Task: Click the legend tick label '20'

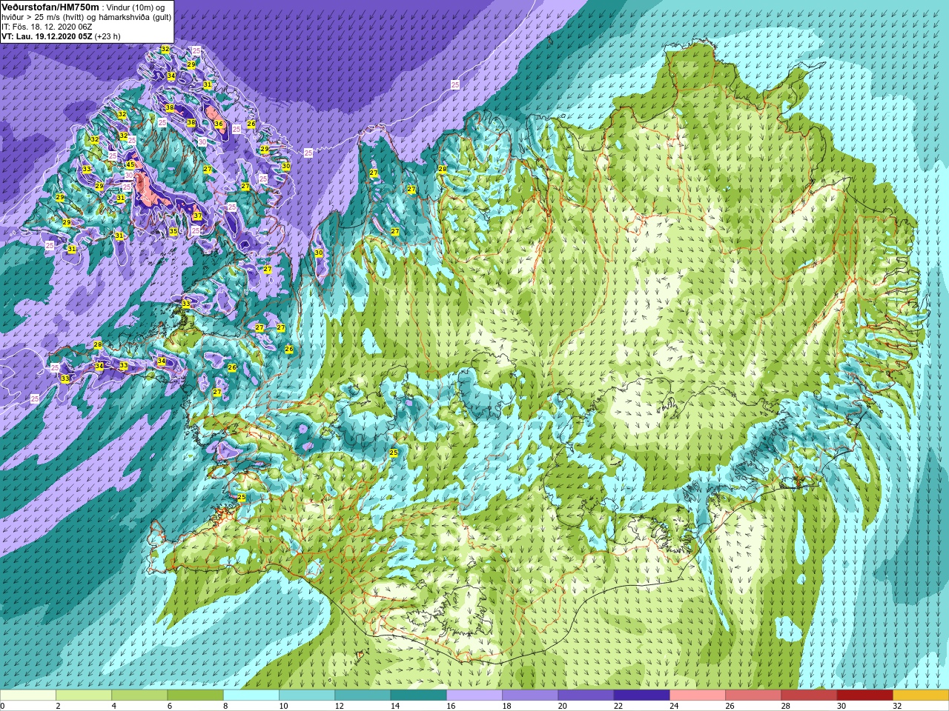Action: (562, 706)
